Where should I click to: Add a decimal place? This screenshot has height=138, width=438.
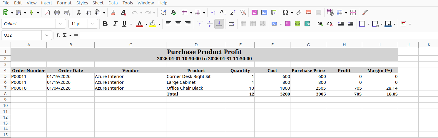320,24
